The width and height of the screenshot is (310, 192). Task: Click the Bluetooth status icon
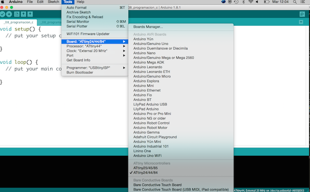(244, 2)
